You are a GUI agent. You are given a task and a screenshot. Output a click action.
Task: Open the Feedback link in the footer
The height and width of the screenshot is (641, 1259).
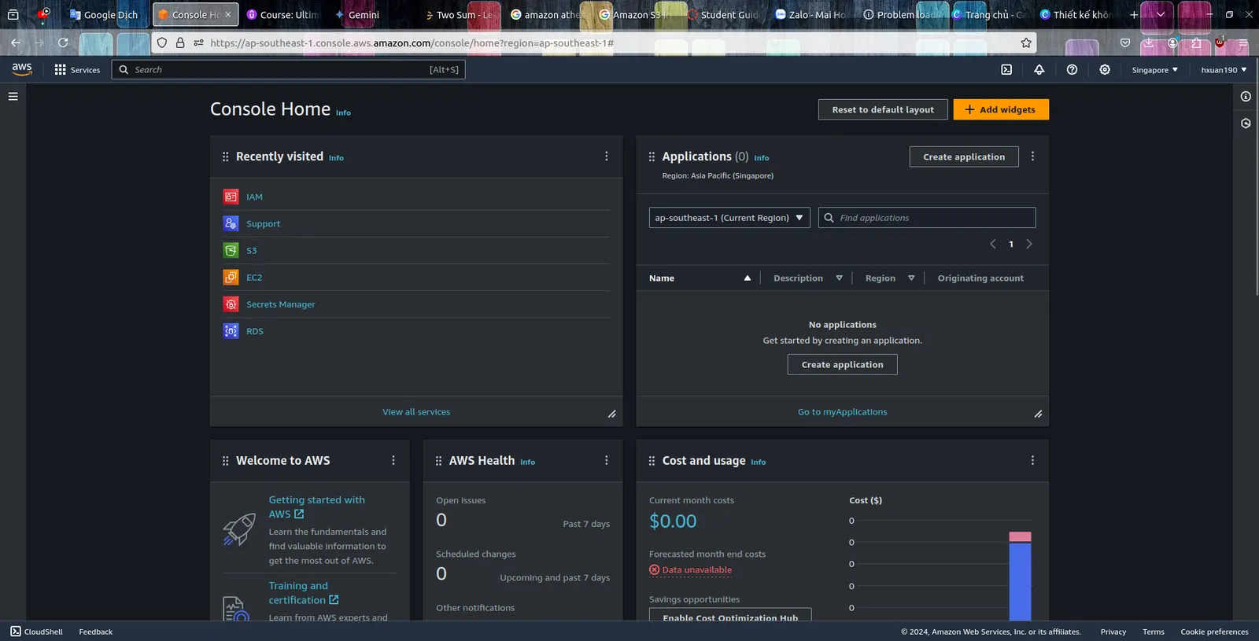click(96, 632)
